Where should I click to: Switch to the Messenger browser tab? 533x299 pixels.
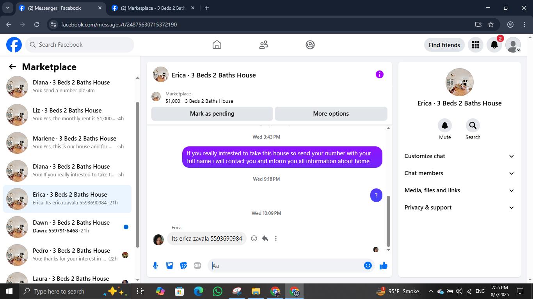click(60, 8)
